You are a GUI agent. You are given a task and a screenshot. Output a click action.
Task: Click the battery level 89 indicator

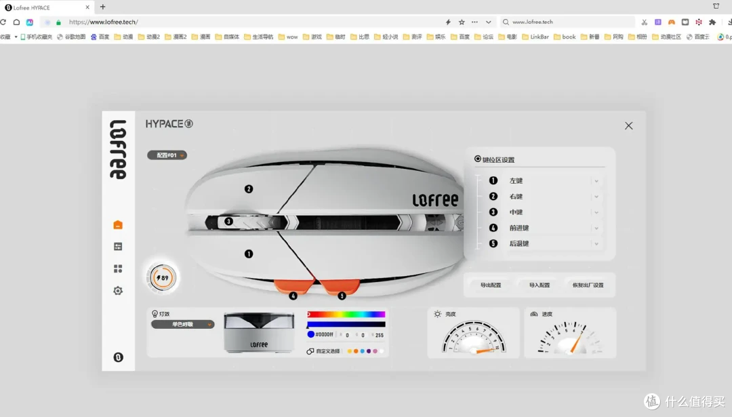pyautogui.click(x=163, y=278)
